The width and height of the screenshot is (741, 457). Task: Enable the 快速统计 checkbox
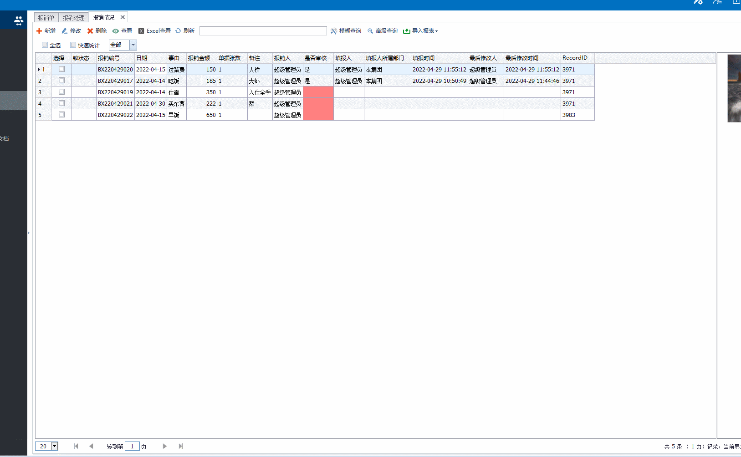tap(73, 45)
